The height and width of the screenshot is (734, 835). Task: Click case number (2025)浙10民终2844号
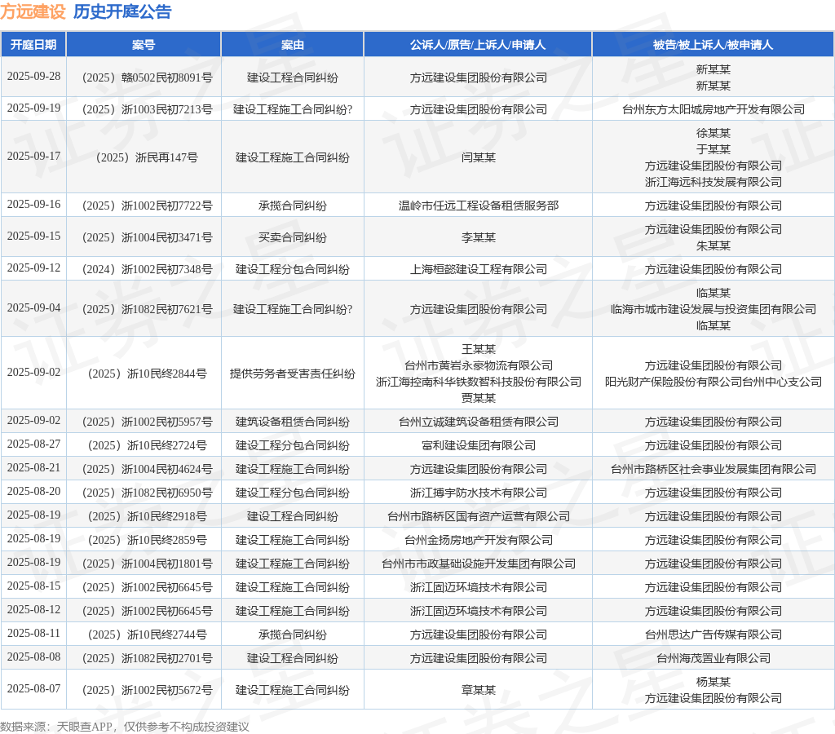point(147,374)
